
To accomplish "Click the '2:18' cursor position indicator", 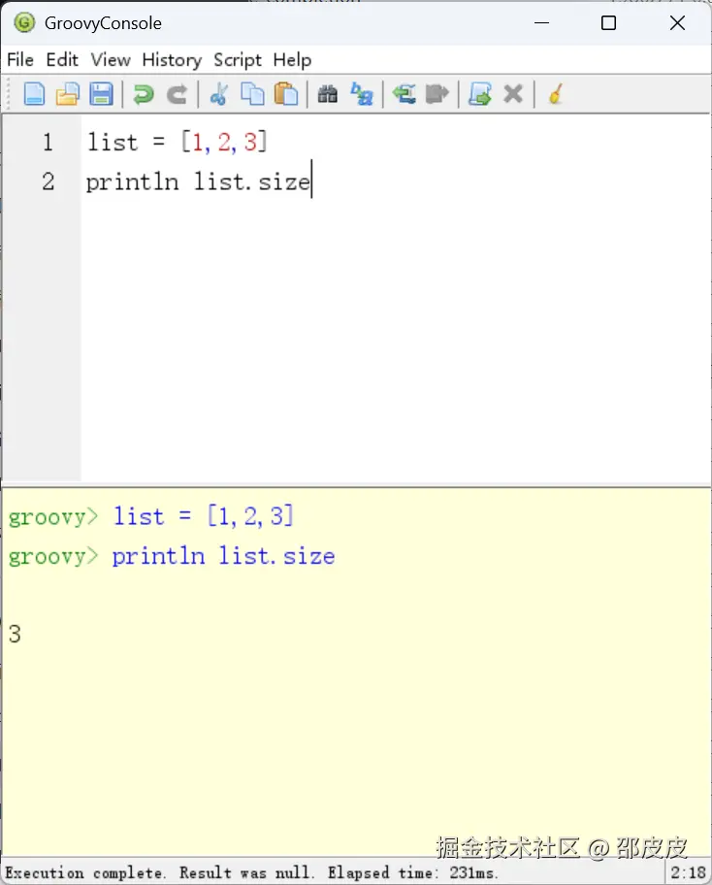I will [688, 872].
